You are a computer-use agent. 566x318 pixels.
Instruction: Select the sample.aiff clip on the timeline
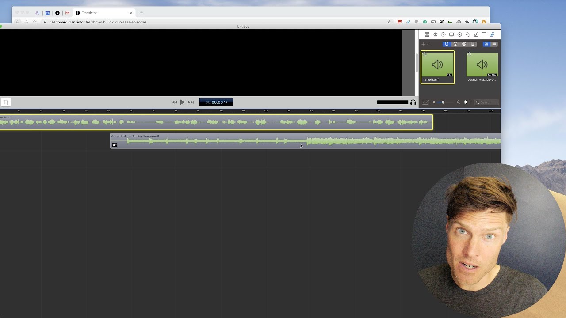[x=216, y=122]
